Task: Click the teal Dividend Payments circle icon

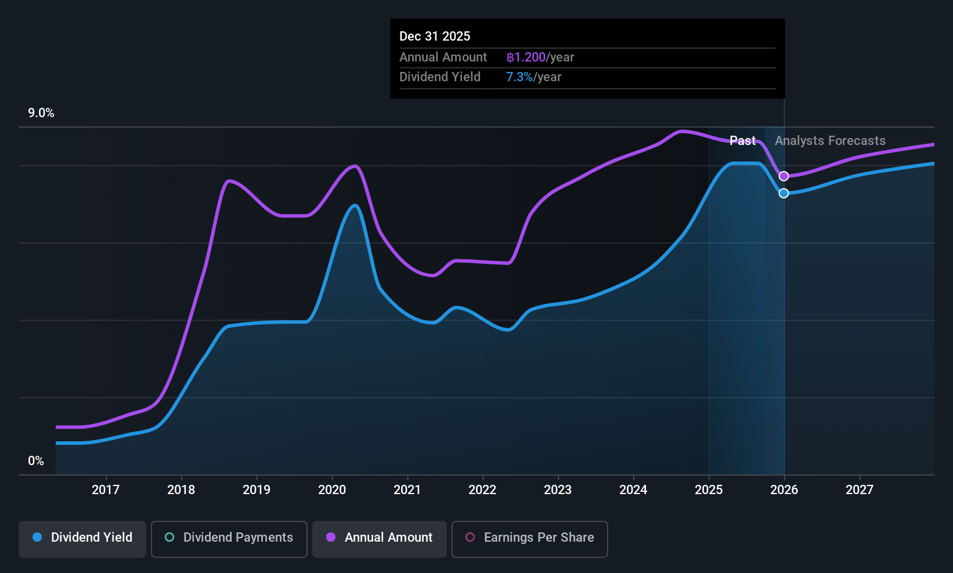Action: point(169,537)
